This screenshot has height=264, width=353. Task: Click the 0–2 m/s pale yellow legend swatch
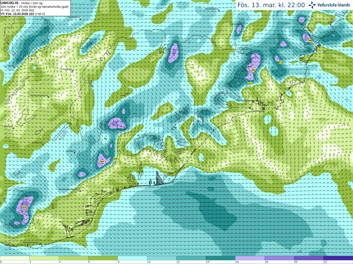click(x=15, y=258)
